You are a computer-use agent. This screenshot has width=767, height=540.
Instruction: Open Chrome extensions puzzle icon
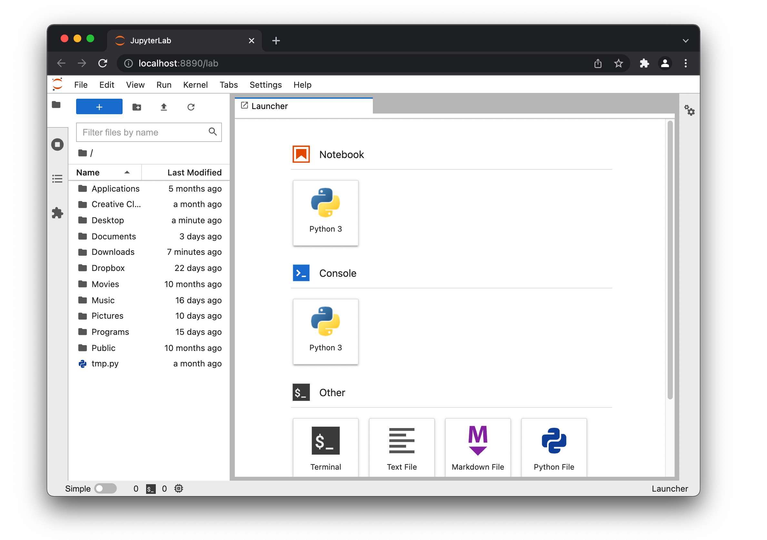[644, 63]
